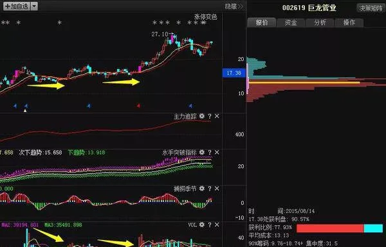Click the red 获利比例 profit bar

pyautogui.click(x=330, y=228)
